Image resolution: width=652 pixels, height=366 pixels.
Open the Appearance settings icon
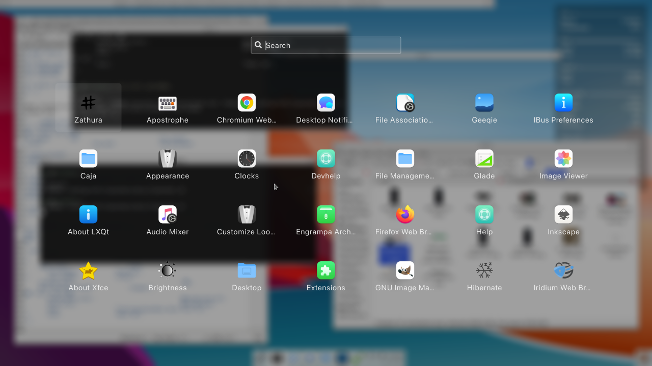168,159
